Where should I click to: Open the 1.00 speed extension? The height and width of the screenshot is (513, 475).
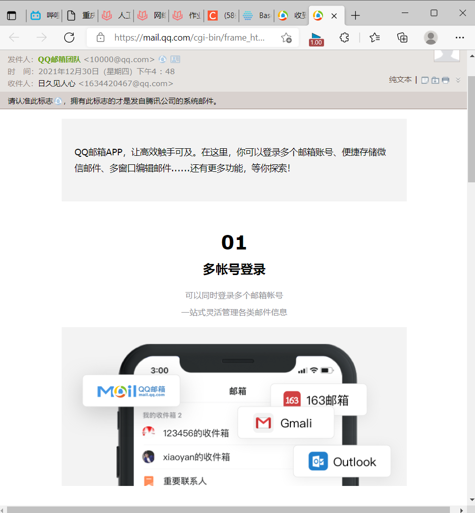coord(316,39)
